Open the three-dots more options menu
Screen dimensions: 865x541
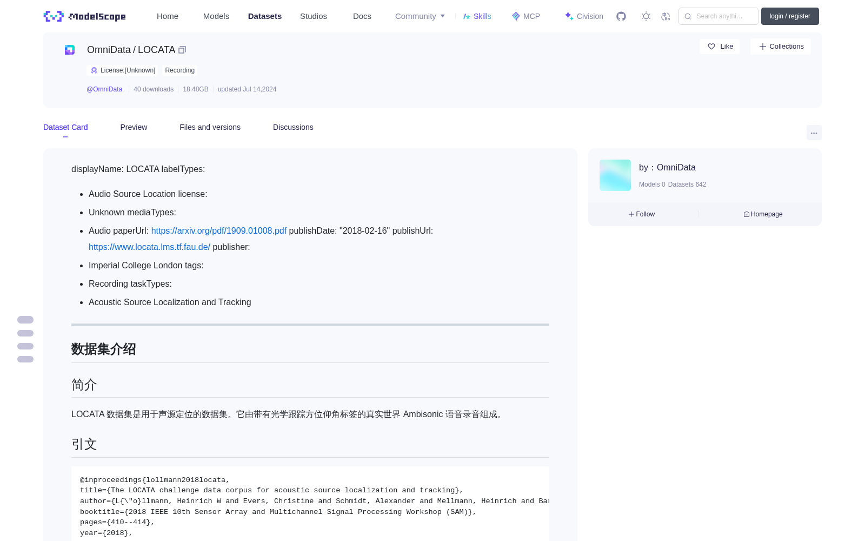(x=814, y=133)
